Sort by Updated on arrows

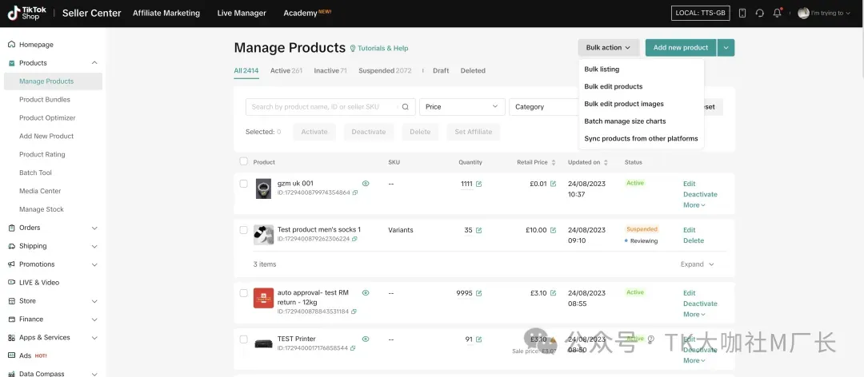point(606,162)
